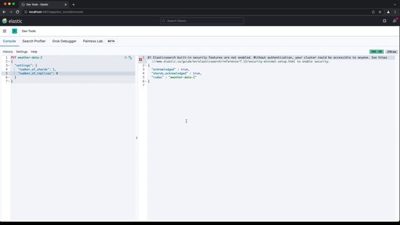The width and height of the screenshot is (400, 225).
Task: Open the Elastic help menu icon
Action: [384, 21]
